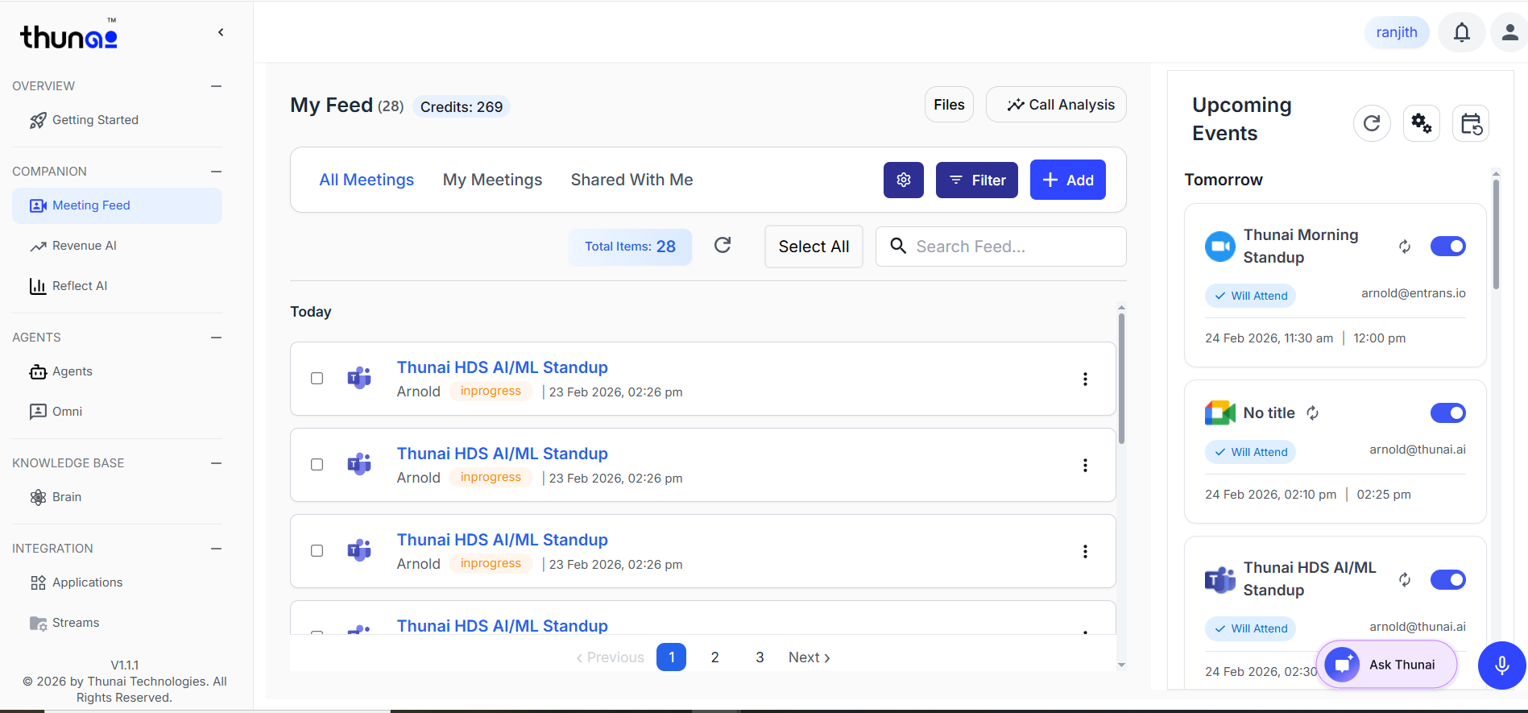1528x713 pixels.
Task: Open the options menu for the first Thunai HDS AI/ML Standup item
Action: point(1085,379)
